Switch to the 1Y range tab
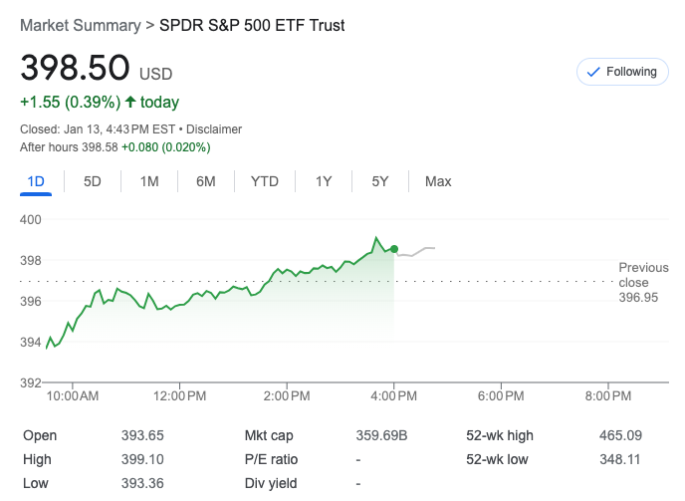This screenshot has width=685, height=501. pyautogui.click(x=324, y=181)
